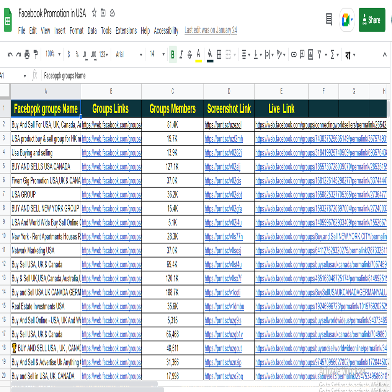The height and width of the screenshot is (392, 392).
Task: Open the group link for Network Marketing USA
Action: (x=111, y=251)
